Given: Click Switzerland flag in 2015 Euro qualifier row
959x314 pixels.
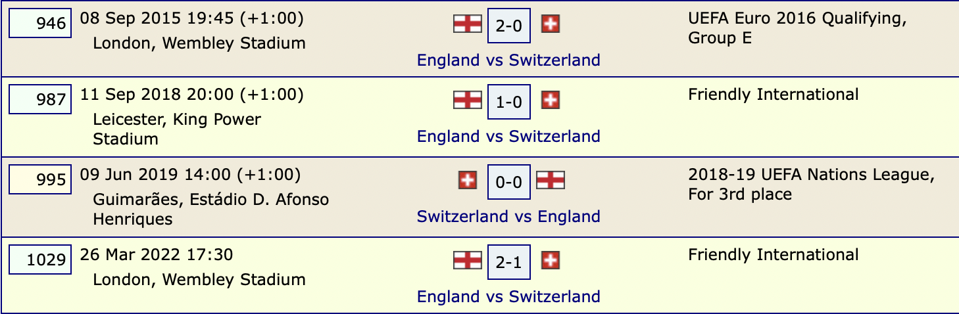Looking at the screenshot, I should coord(551,24).
